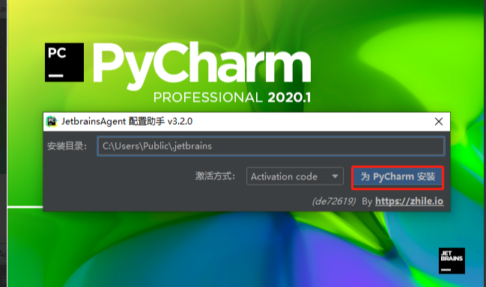Click the 为 PyCharm 安装 button
The height and width of the screenshot is (287, 486).
tap(398, 177)
